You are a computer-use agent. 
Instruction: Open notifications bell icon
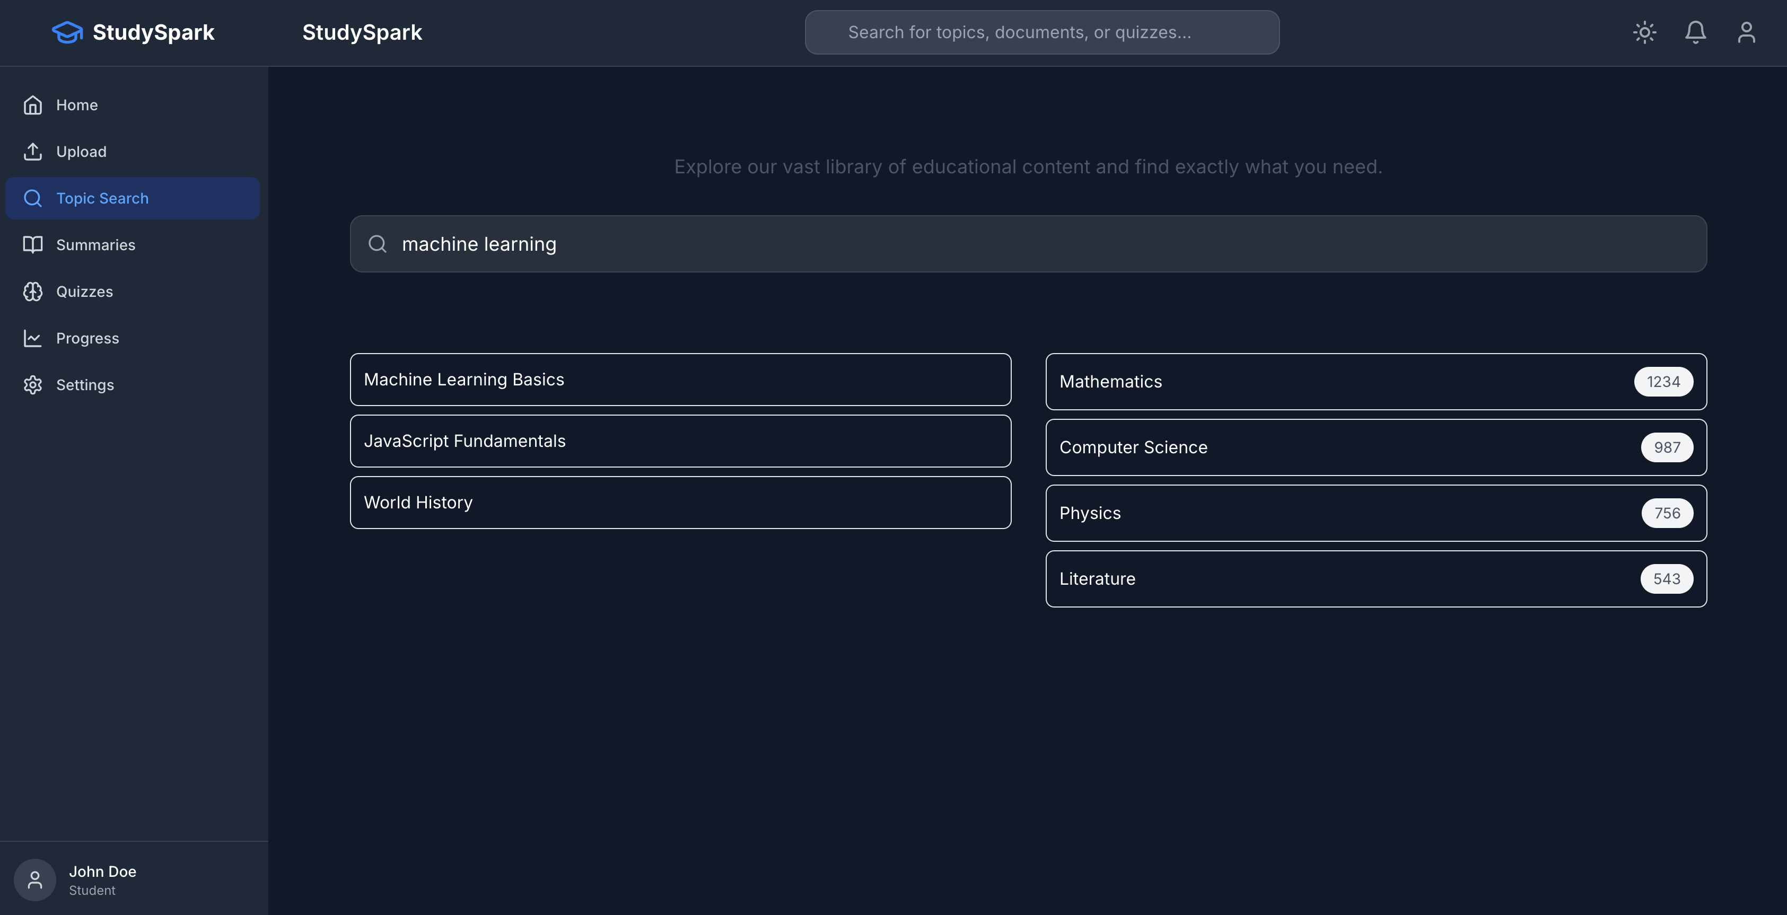click(x=1695, y=33)
